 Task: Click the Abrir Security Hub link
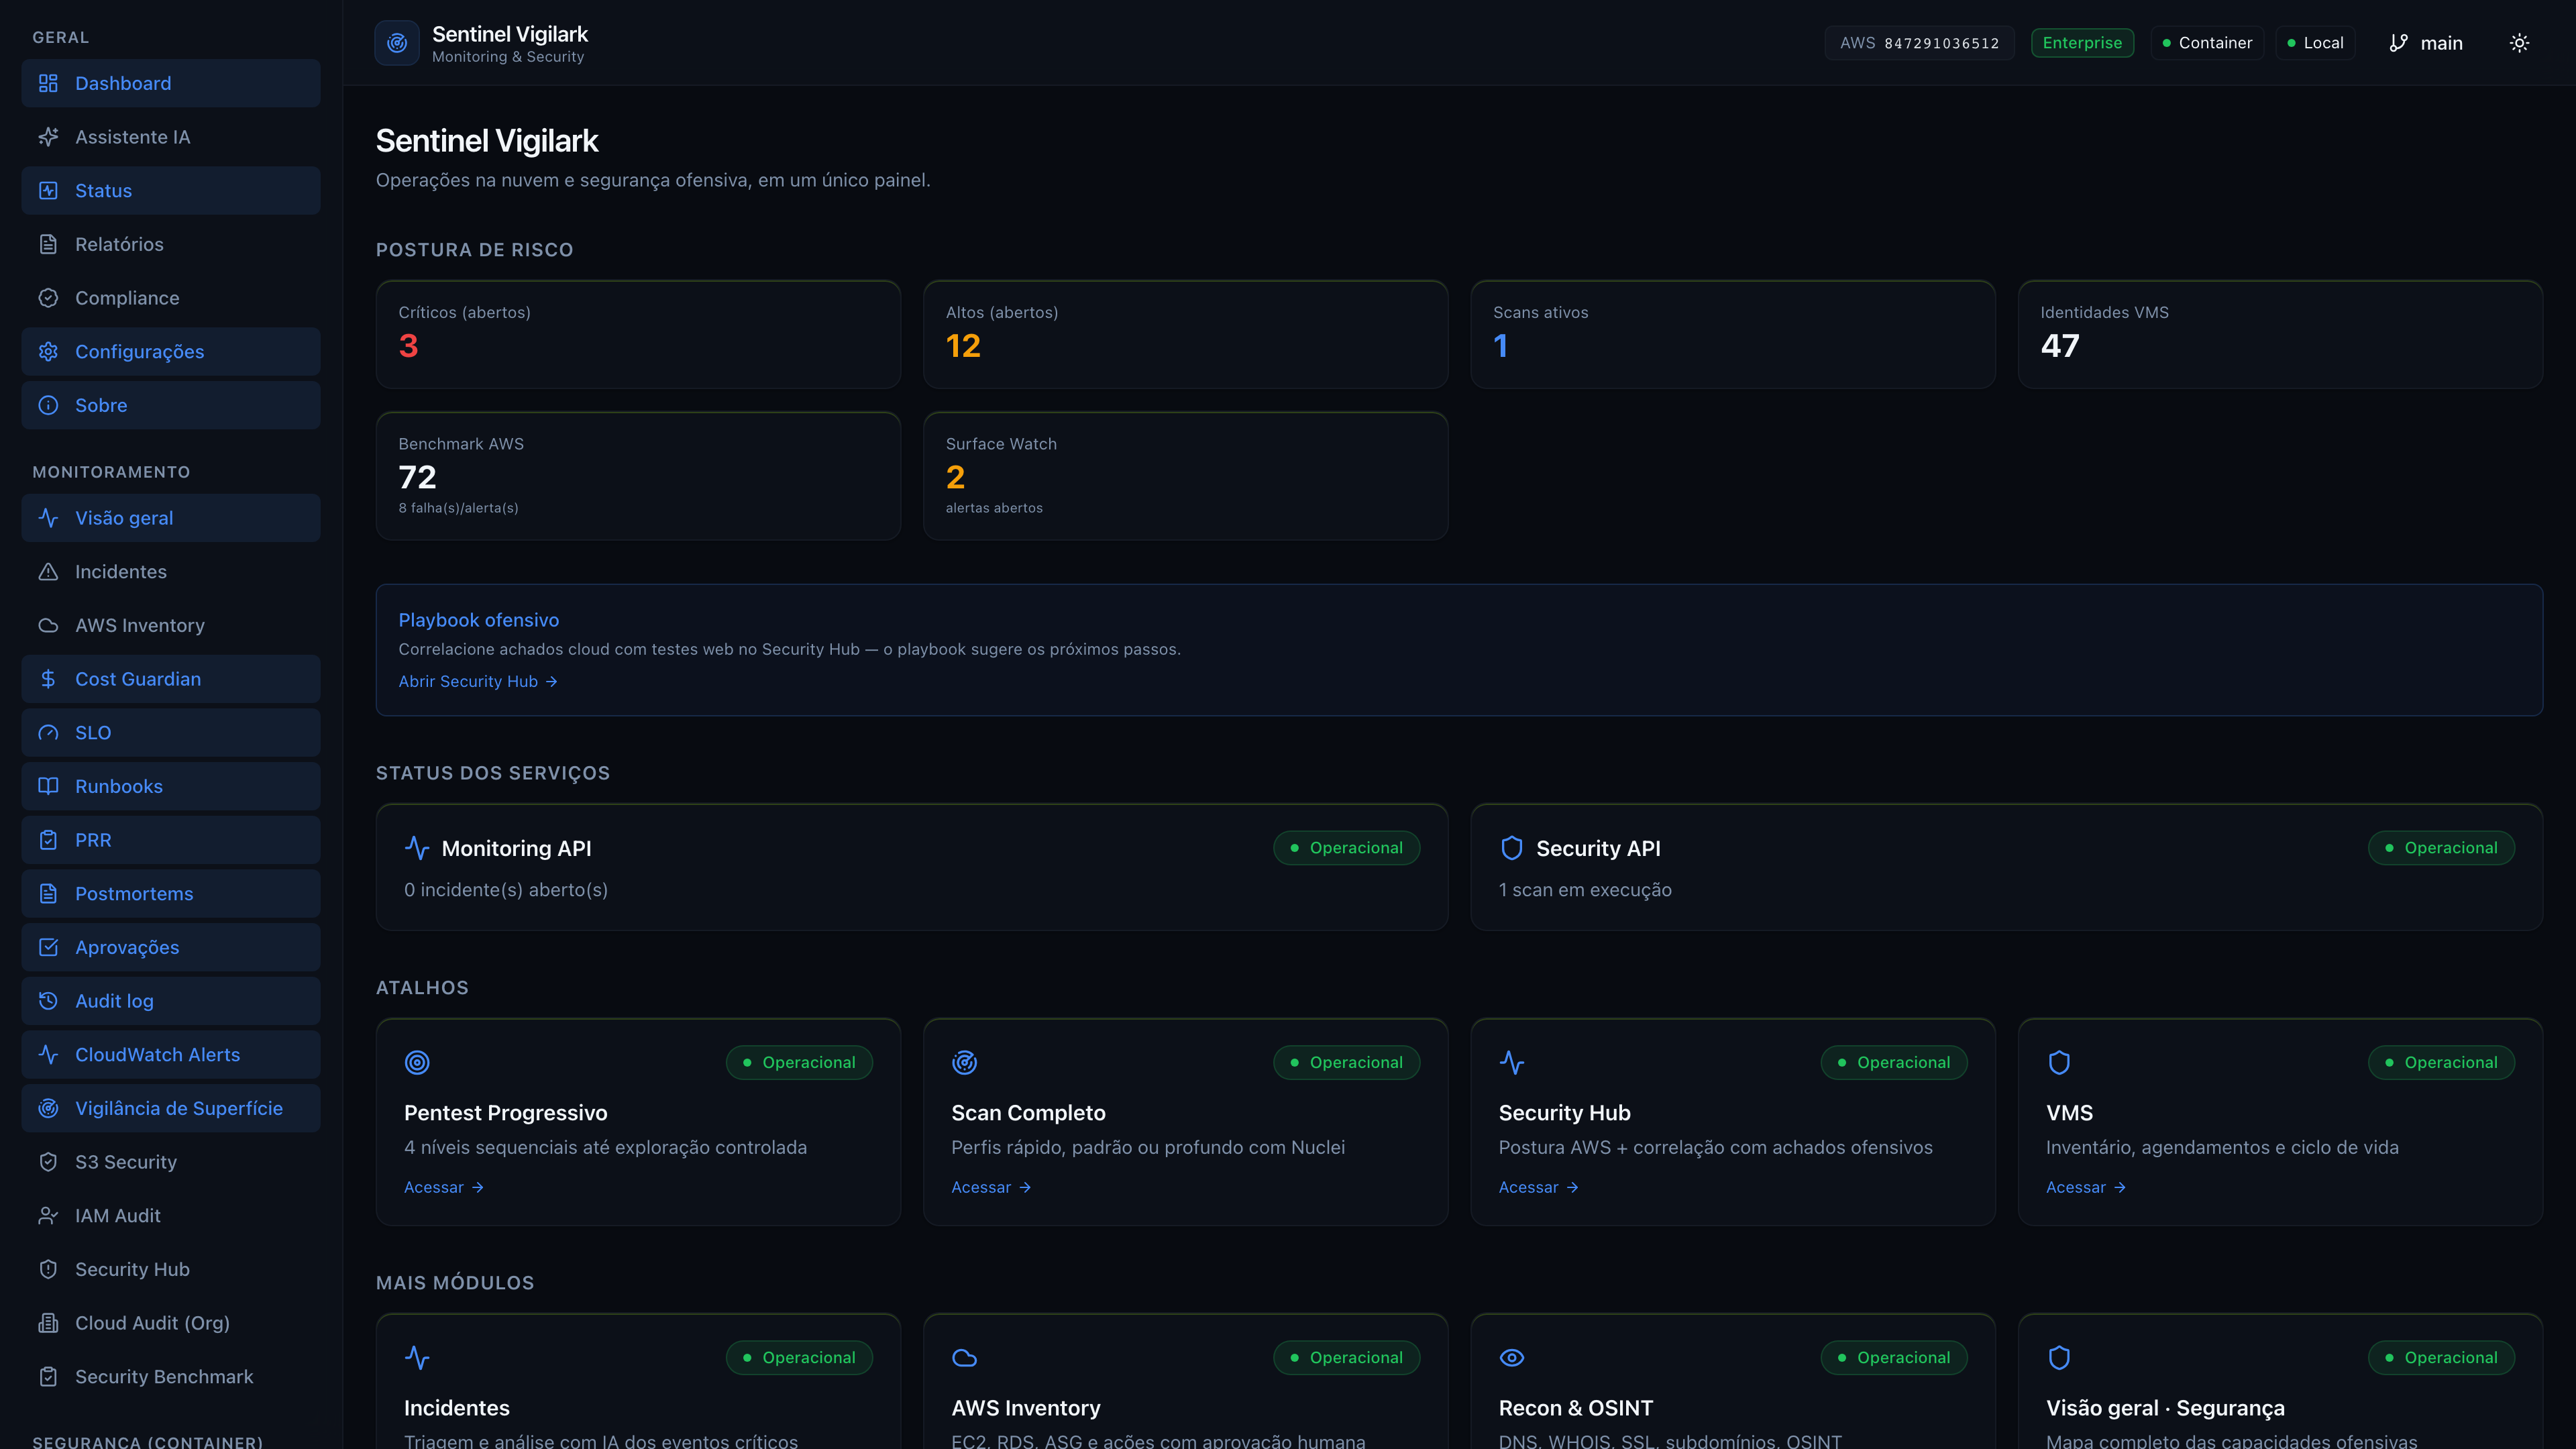478,681
